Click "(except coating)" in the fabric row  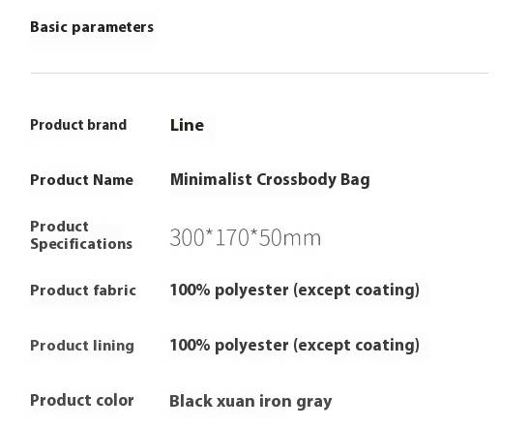click(356, 290)
